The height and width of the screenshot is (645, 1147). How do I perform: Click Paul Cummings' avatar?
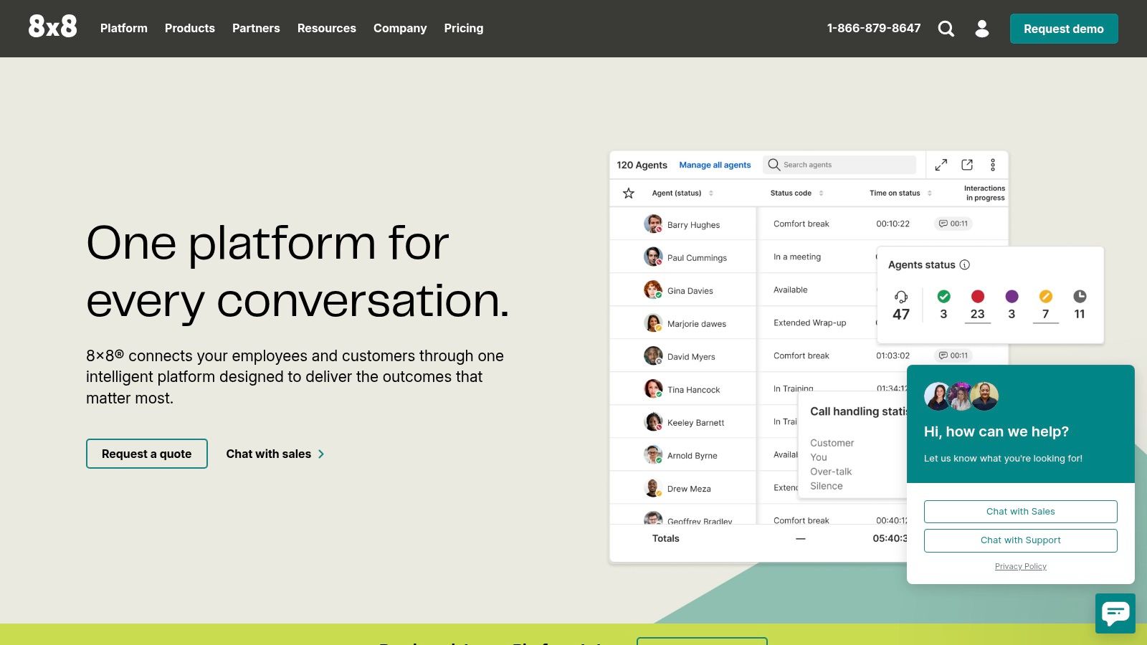(x=653, y=257)
